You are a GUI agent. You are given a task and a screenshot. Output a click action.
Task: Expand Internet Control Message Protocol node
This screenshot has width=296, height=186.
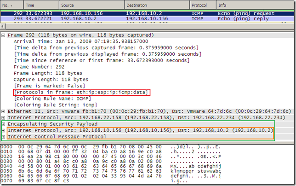pos(4,137)
